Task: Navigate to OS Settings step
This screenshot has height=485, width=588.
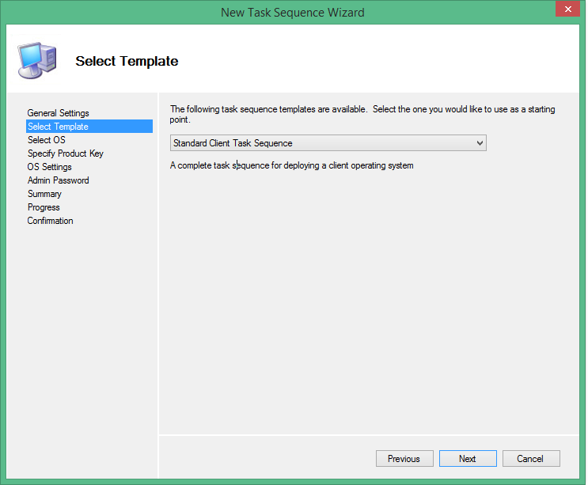Action: [49, 167]
